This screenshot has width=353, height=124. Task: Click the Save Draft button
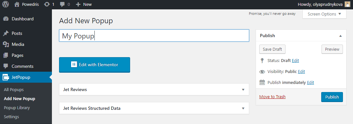(x=273, y=49)
